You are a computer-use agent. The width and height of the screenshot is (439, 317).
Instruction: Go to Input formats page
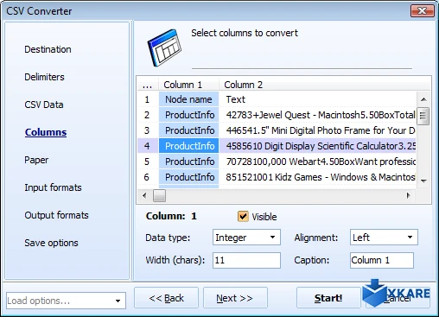coord(53,187)
